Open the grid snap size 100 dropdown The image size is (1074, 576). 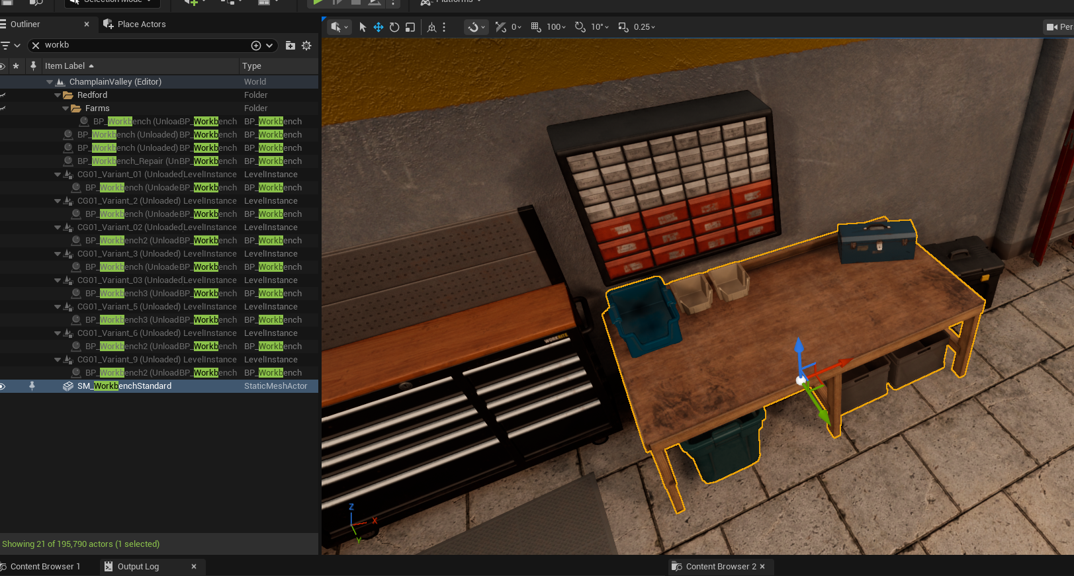[556, 27]
